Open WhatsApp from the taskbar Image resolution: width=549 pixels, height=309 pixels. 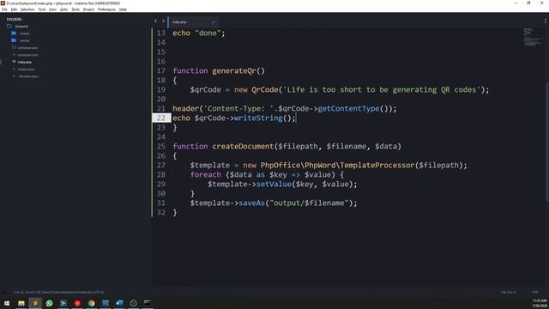point(50,303)
